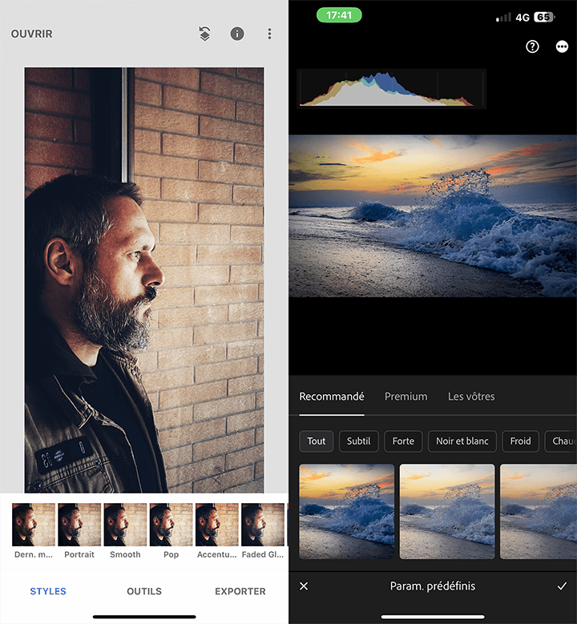The width and height of the screenshot is (577, 624).
Task: Apply the Dern. m... style thumbnail
Action: pos(34,525)
